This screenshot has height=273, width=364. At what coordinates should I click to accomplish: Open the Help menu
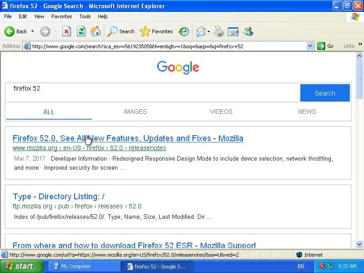[103, 16]
